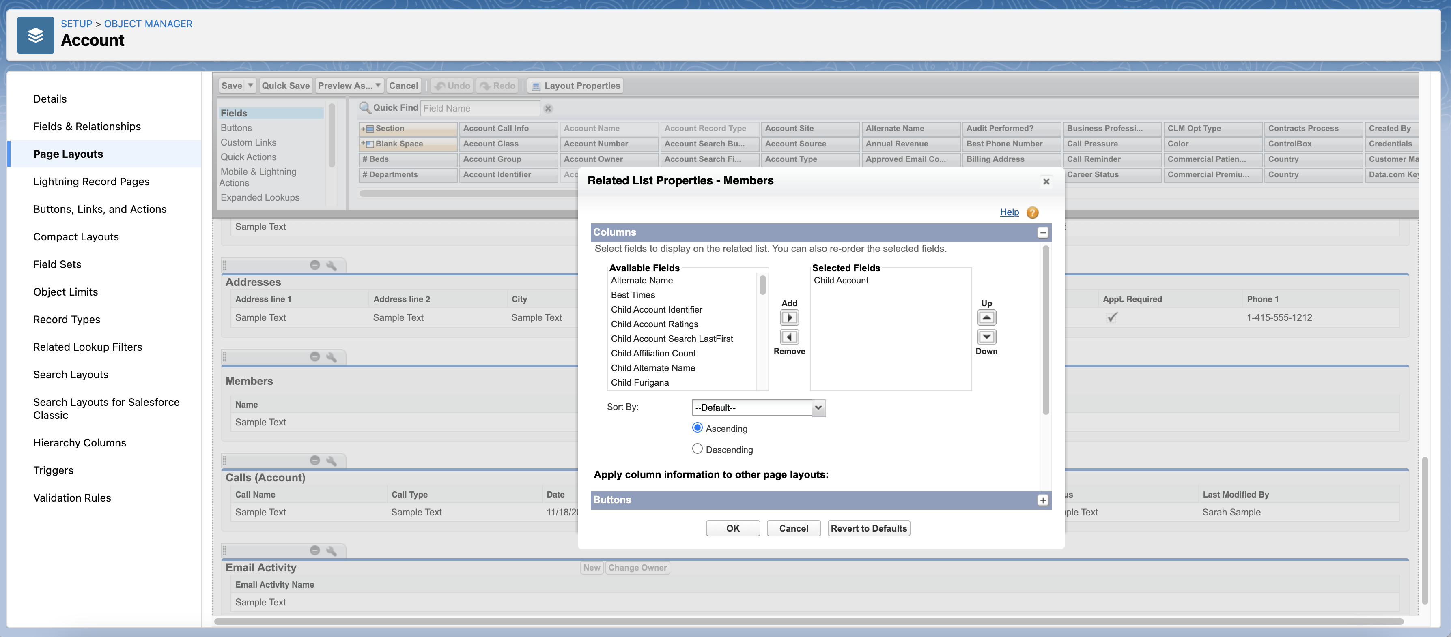This screenshot has height=637, width=1451.
Task: Click the OK button
Action: point(732,528)
